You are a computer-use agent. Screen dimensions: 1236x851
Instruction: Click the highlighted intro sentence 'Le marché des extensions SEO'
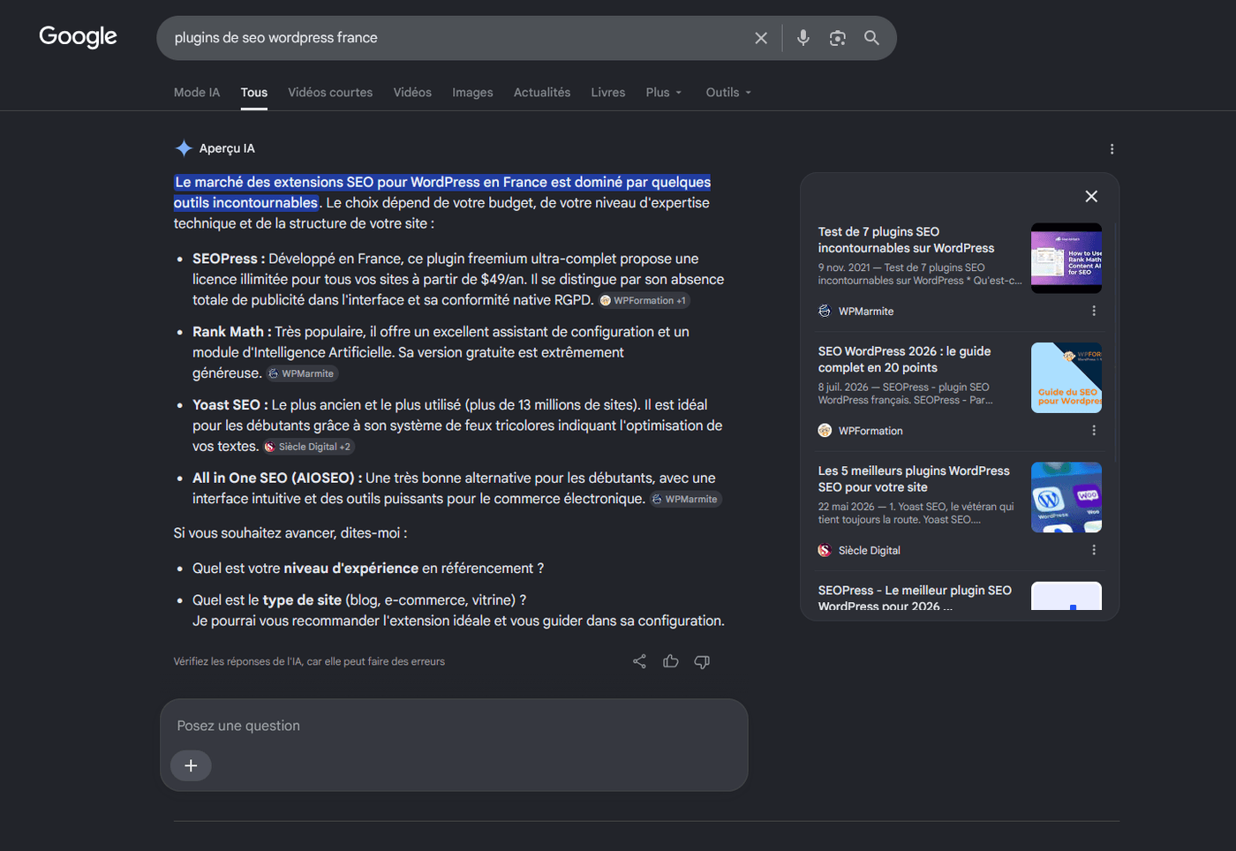442,192
